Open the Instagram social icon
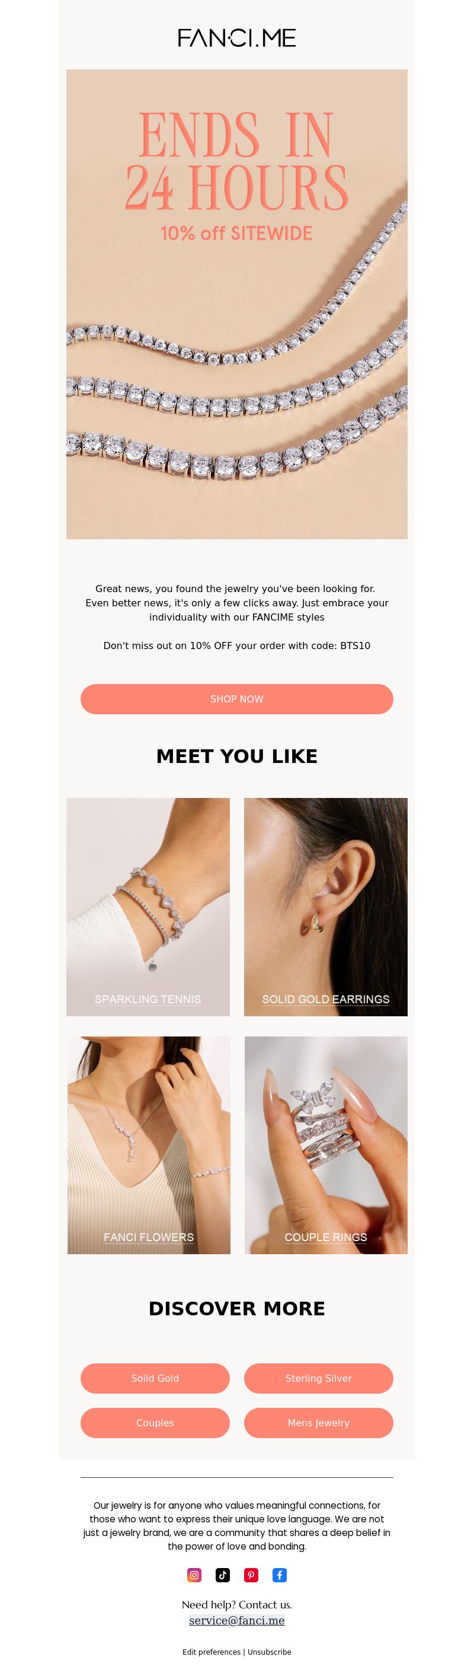This screenshot has width=474, height=1679. click(x=194, y=1575)
